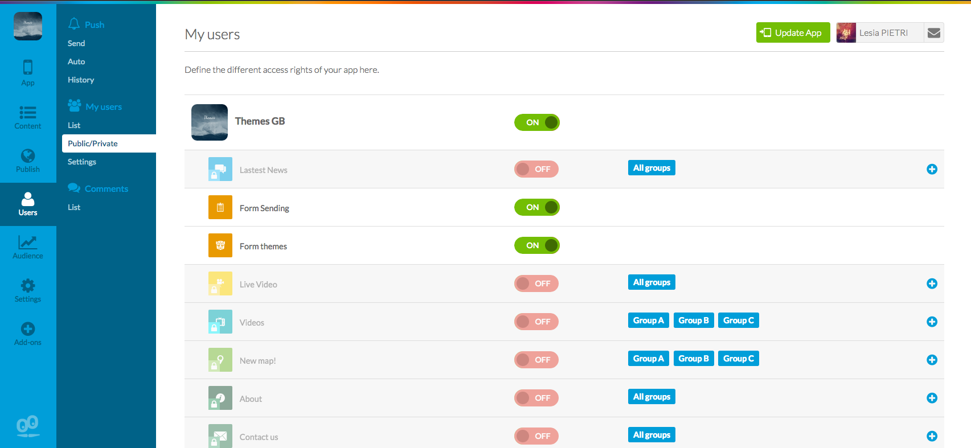Open the App section in sidebar
This screenshot has height=448, width=971.
click(28, 73)
